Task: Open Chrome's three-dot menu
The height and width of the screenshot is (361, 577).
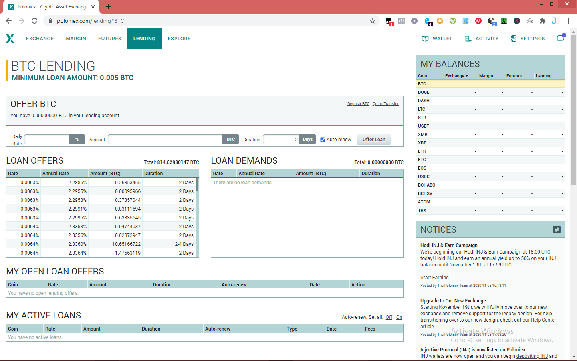Action: (x=568, y=21)
